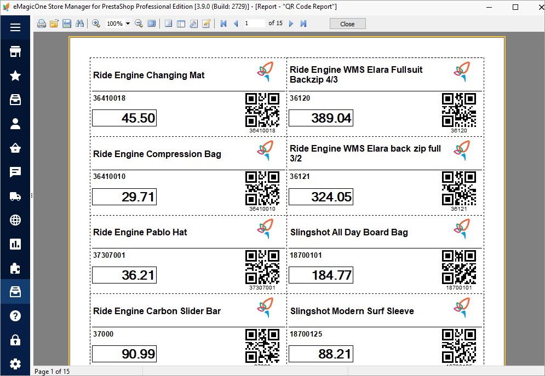545x376 pixels.
Task: Zoom in with the magnifier plus icon
Action: click(x=96, y=24)
